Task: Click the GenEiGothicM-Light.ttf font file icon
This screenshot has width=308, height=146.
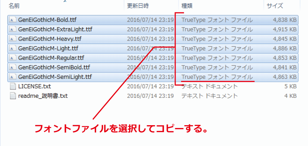Action: [x=13, y=48]
